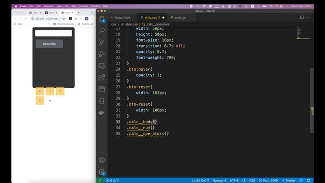Click the feedback icon in the status bar
Viewport: 325px width, 183px height.
(x=301, y=180)
